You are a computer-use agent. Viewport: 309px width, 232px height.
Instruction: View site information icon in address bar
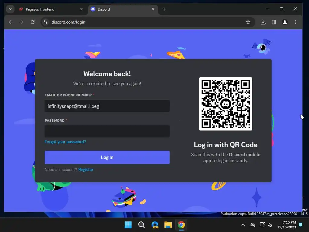click(46, 22)
